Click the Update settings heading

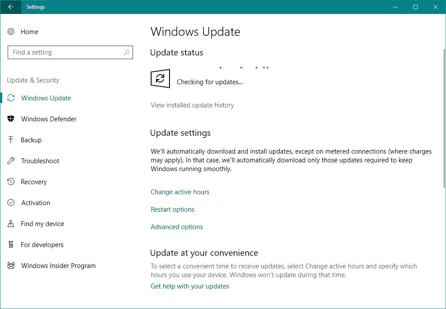[180, 133]
